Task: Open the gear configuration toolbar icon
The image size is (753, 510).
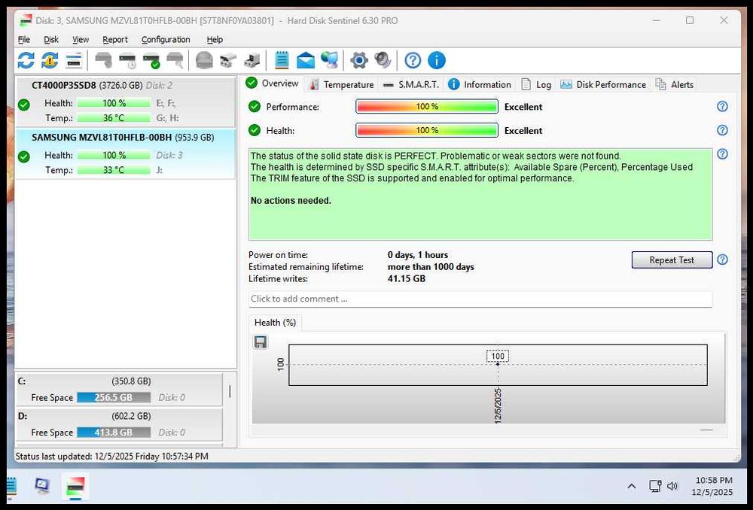Action: pos(358,60)
